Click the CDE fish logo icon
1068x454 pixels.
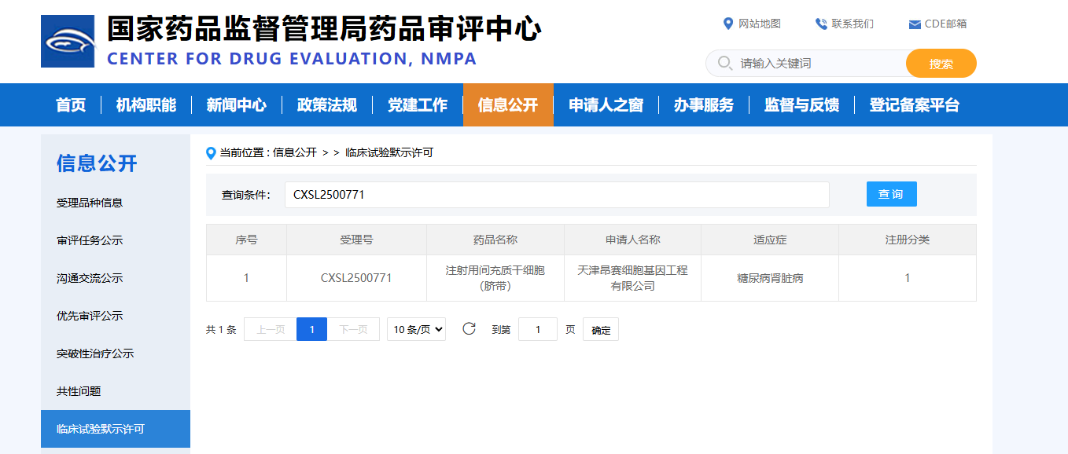(67, 41)
